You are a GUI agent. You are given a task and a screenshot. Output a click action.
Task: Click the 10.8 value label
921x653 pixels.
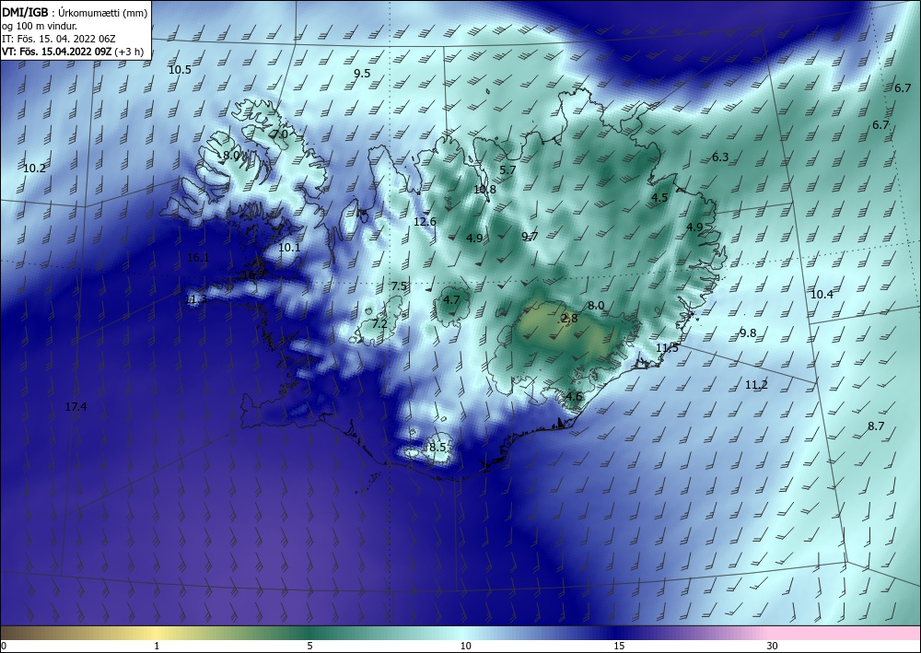[484, 189]
